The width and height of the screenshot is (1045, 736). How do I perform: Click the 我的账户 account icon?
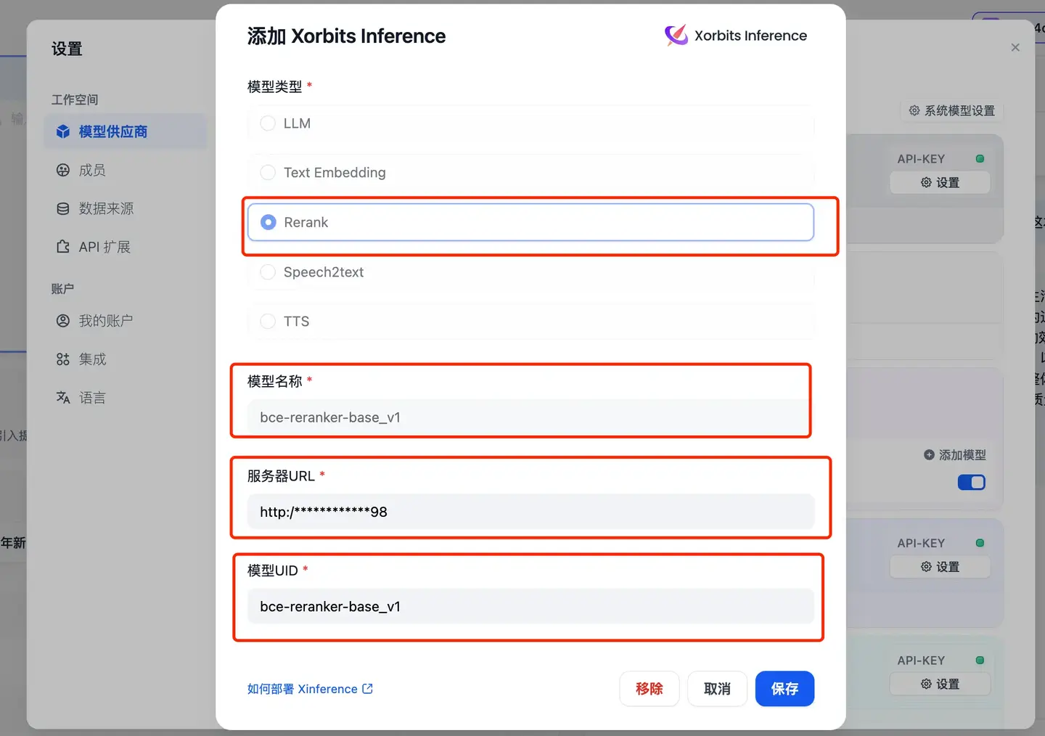[62, 320]
